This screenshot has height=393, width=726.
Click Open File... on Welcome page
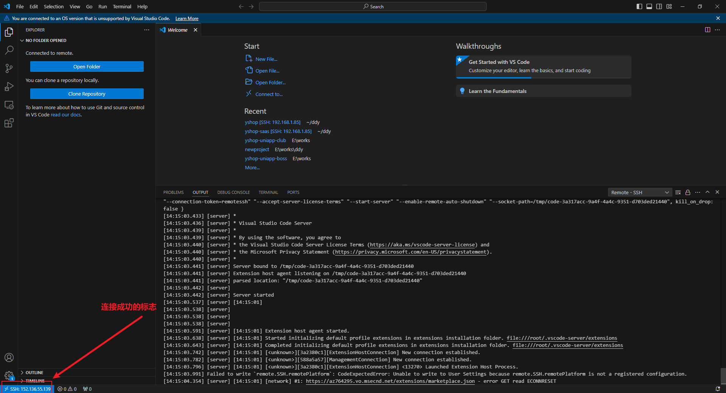267,71
